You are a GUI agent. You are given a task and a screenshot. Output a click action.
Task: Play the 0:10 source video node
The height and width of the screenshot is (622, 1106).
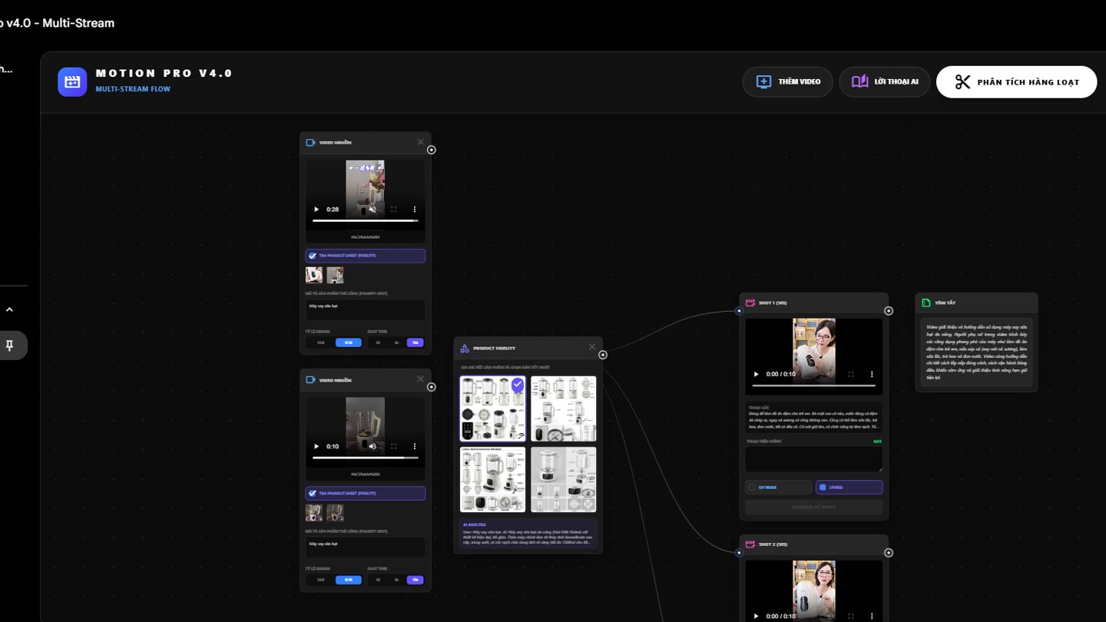point(316,446)
